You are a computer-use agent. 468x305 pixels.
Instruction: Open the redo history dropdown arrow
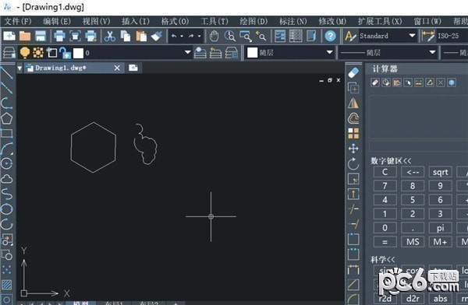click(x=199, y=37)
